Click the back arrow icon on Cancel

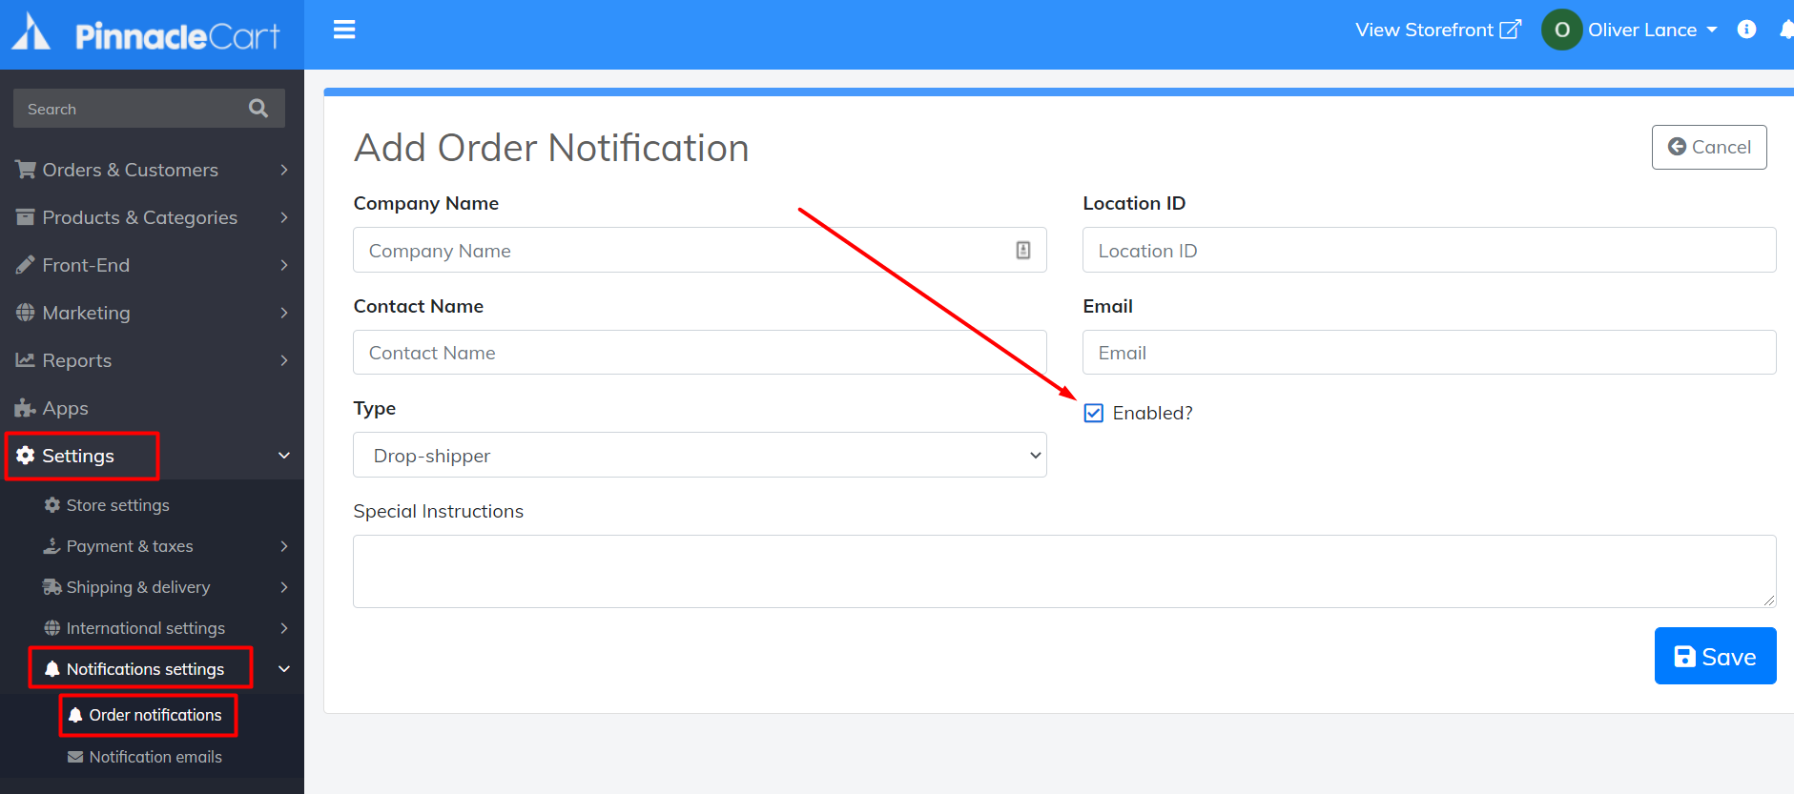coord(1678,147)
